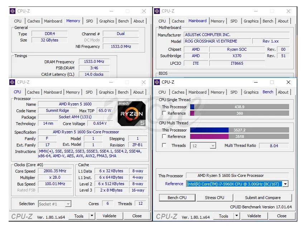
Task: Click the Southbridge value X370
Action: [x=237, y=56]
